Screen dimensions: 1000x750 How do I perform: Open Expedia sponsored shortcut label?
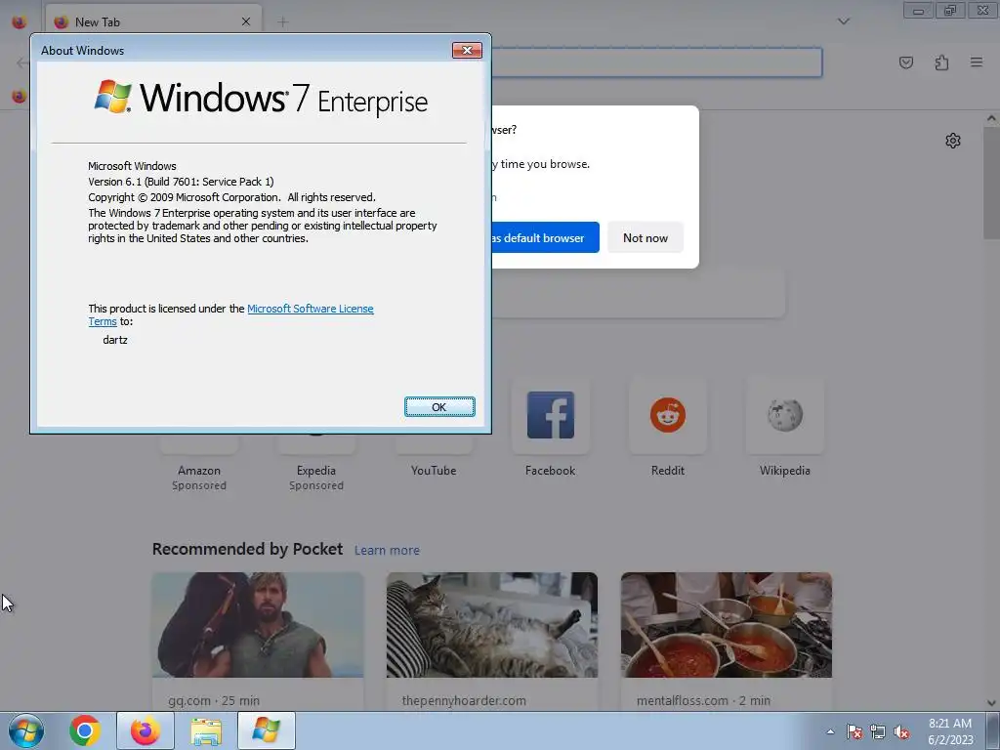(316, 471)
